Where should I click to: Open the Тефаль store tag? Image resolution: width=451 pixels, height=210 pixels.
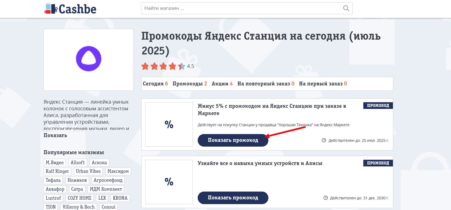click(53, 180)
